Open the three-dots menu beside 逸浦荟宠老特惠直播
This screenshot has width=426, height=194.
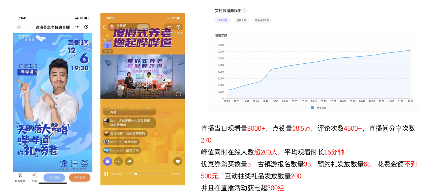pos(77,27)
